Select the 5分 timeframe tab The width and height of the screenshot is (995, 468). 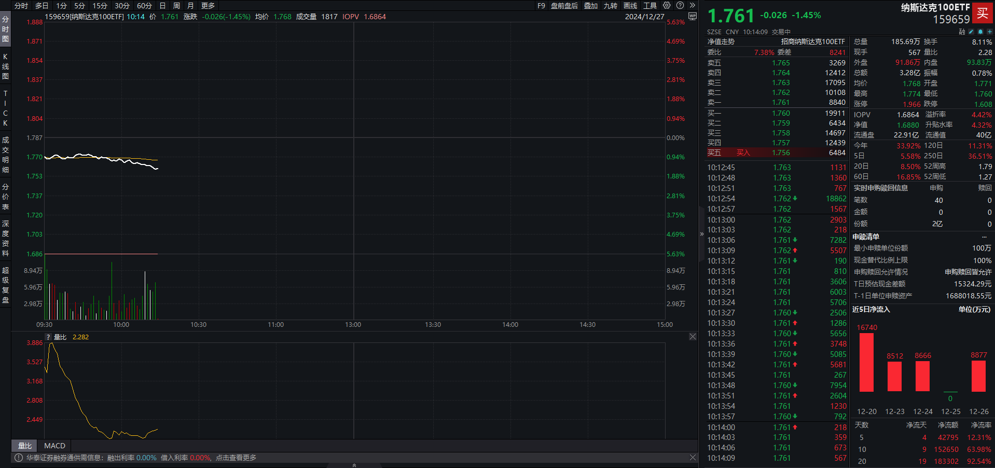79,6
